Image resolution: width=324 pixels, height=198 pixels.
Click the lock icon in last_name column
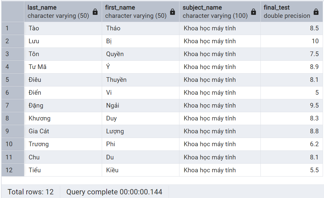tap(95, 12)
